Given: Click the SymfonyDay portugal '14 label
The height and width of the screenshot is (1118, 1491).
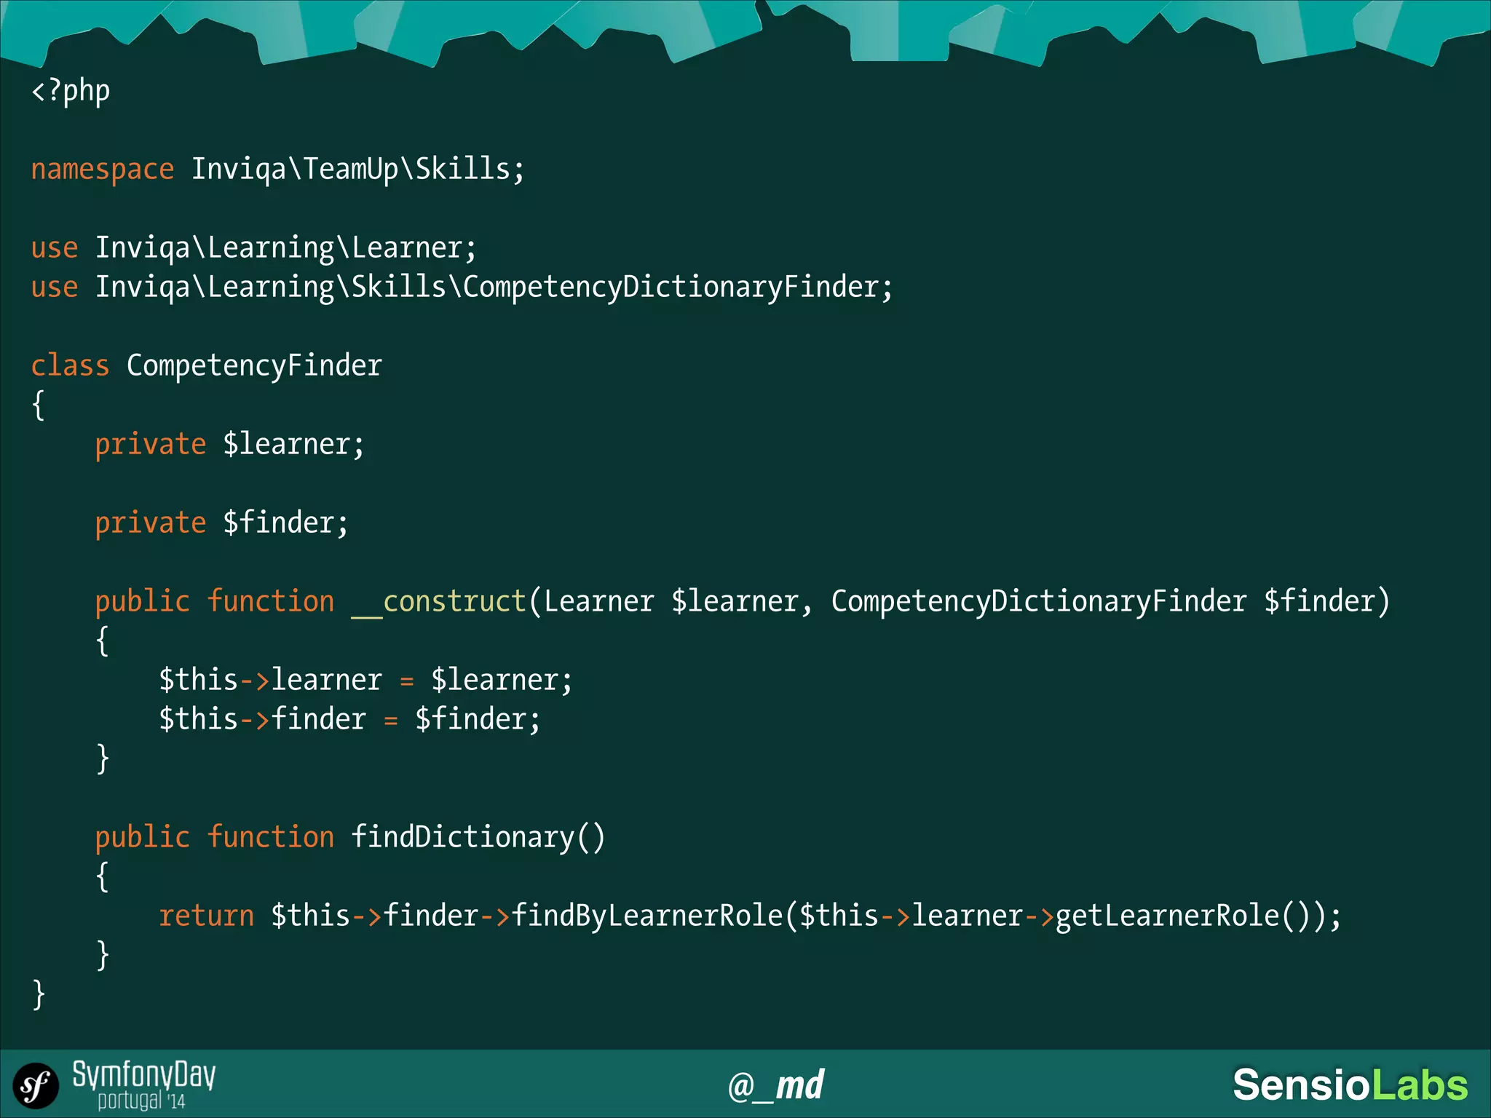Looking at the screenshot, I should click(x=143, y=1085).
